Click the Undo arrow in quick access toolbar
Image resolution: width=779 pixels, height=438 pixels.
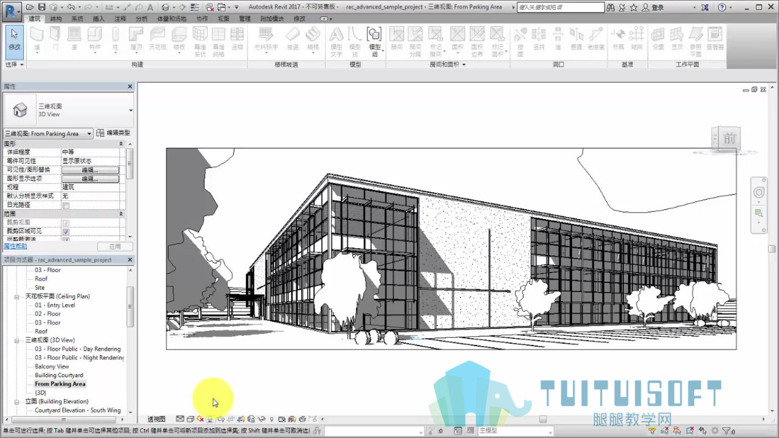tap(70, 7)
